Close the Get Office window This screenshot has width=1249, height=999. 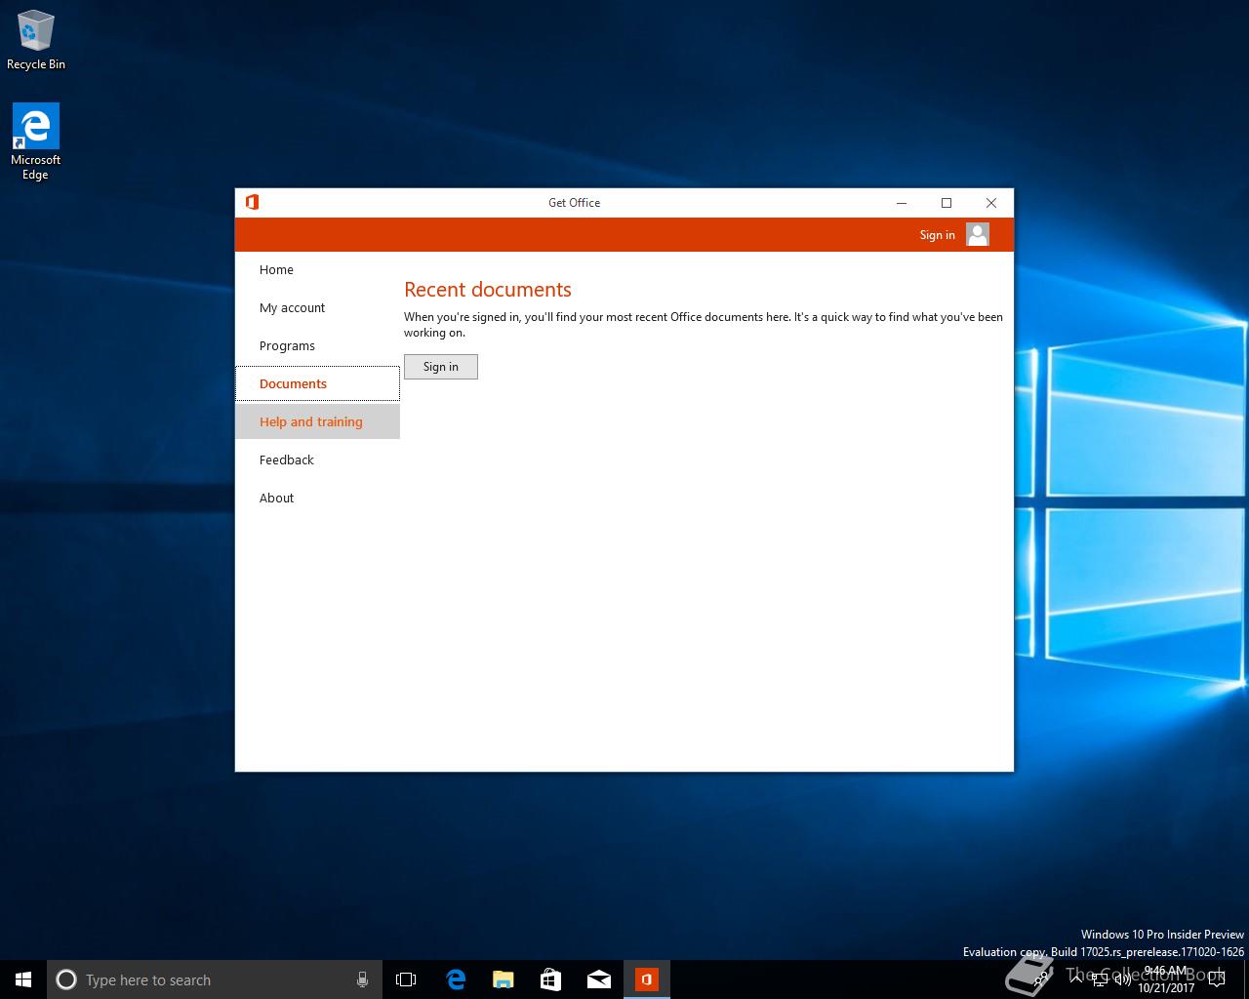[x=991, y=203]
